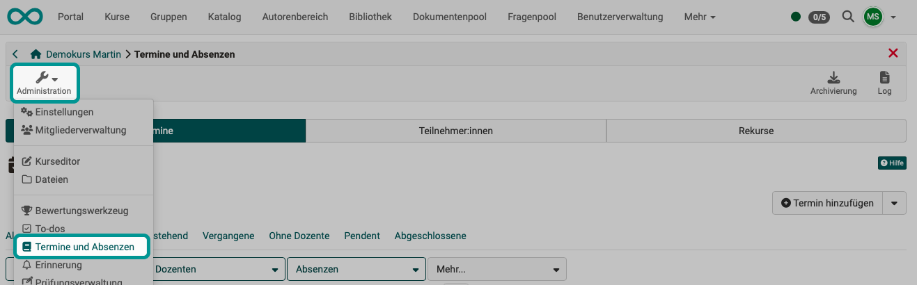917x285 pixels.
Task: Select Termine und Absenzen menu entry
Action: [83, 247]
